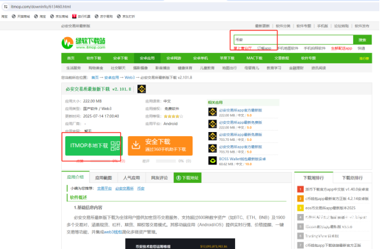This screenshot has height=249, width=380.
Task: Open MAC下载 in green navigation bar
Action: click(254, 58)
